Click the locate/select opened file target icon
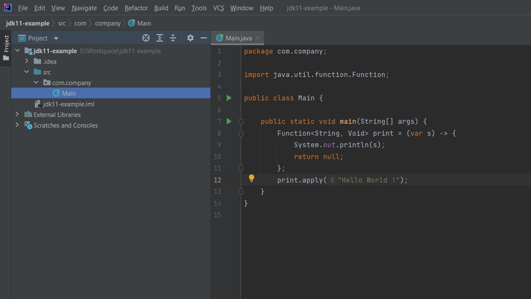The image size is (531, 299). tap(146, 39)
